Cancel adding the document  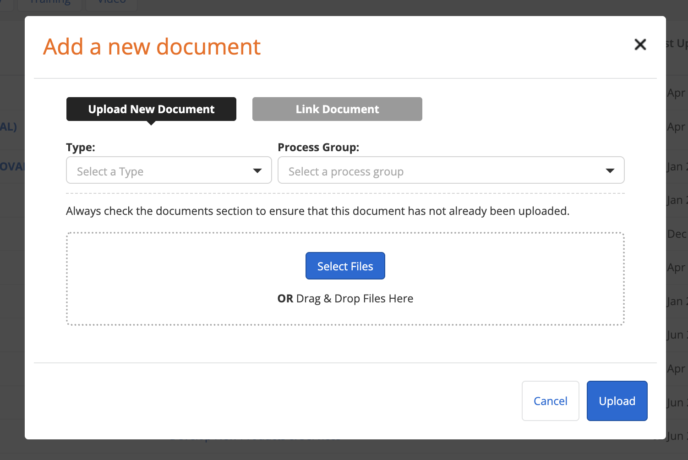(550, 401)
